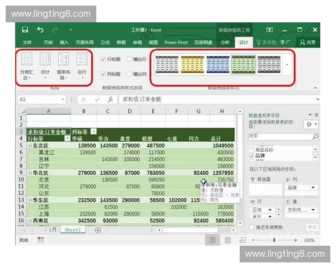Cancel formula entry with X icon
The width and height of the screenshot is (336, 268).
[84, 99]
